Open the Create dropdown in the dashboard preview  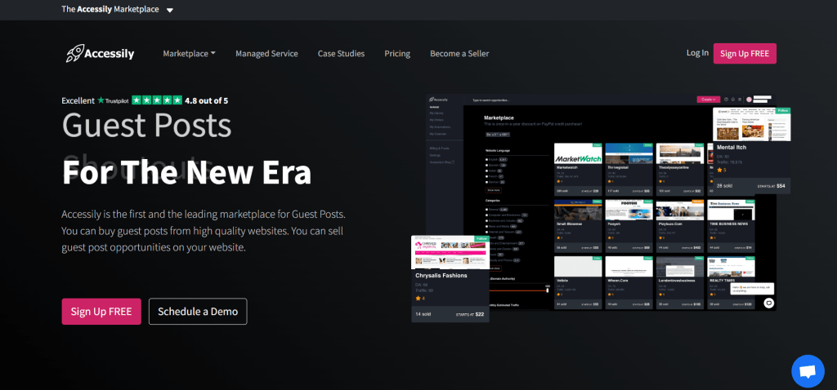tap(709, 99)
